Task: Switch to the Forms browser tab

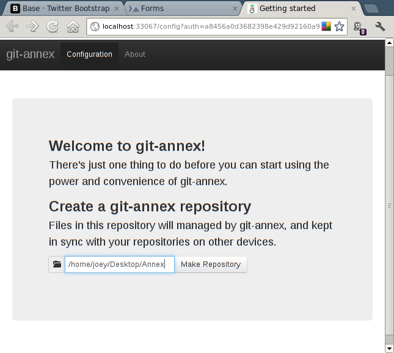Action: coord(183,9)
